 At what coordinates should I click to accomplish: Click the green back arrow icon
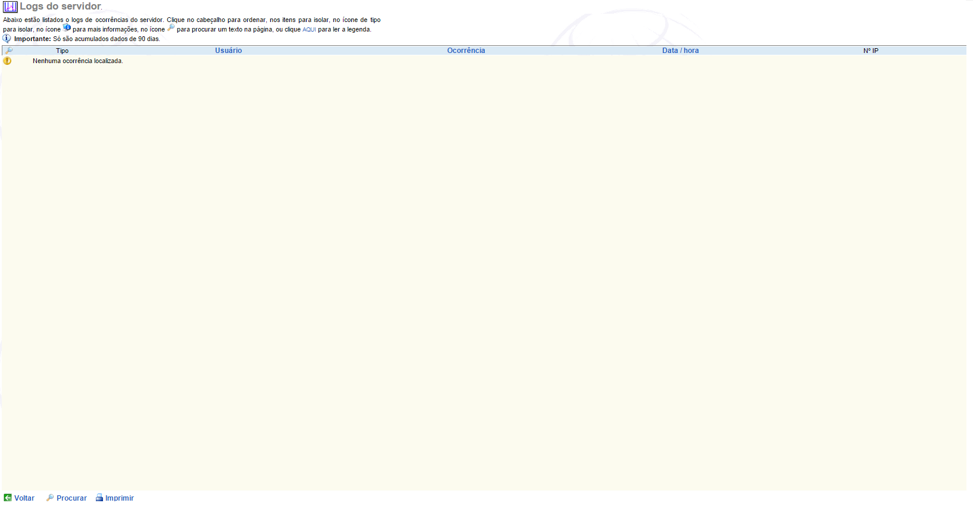8,498
